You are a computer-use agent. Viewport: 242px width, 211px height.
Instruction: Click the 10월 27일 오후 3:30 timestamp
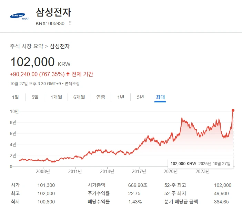point(28,84)
